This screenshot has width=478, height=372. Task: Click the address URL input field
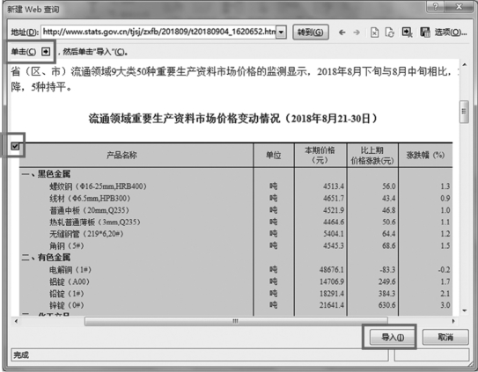tap(158, 32)
